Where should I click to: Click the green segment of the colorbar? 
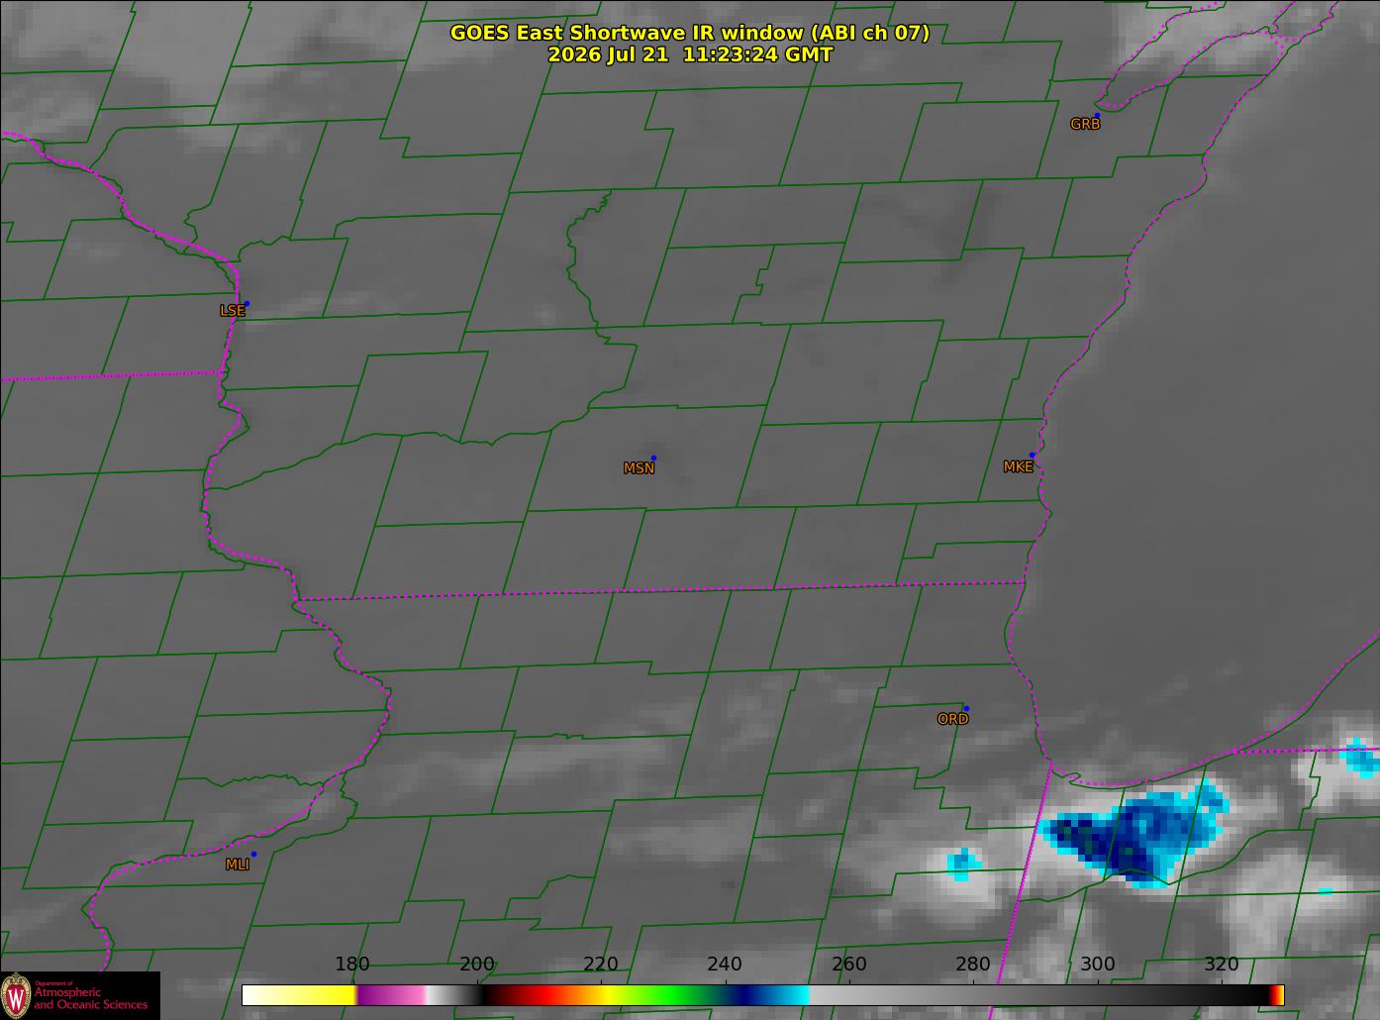coord(673,994)
